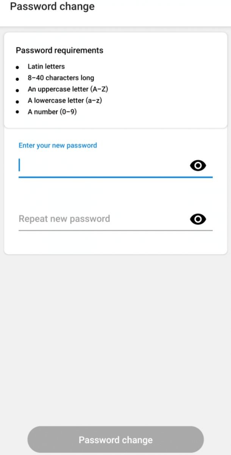The width and height of the screenshot is (231, 455).
Task: Click the blue Enter your new password label
Action: coord(58,145)
